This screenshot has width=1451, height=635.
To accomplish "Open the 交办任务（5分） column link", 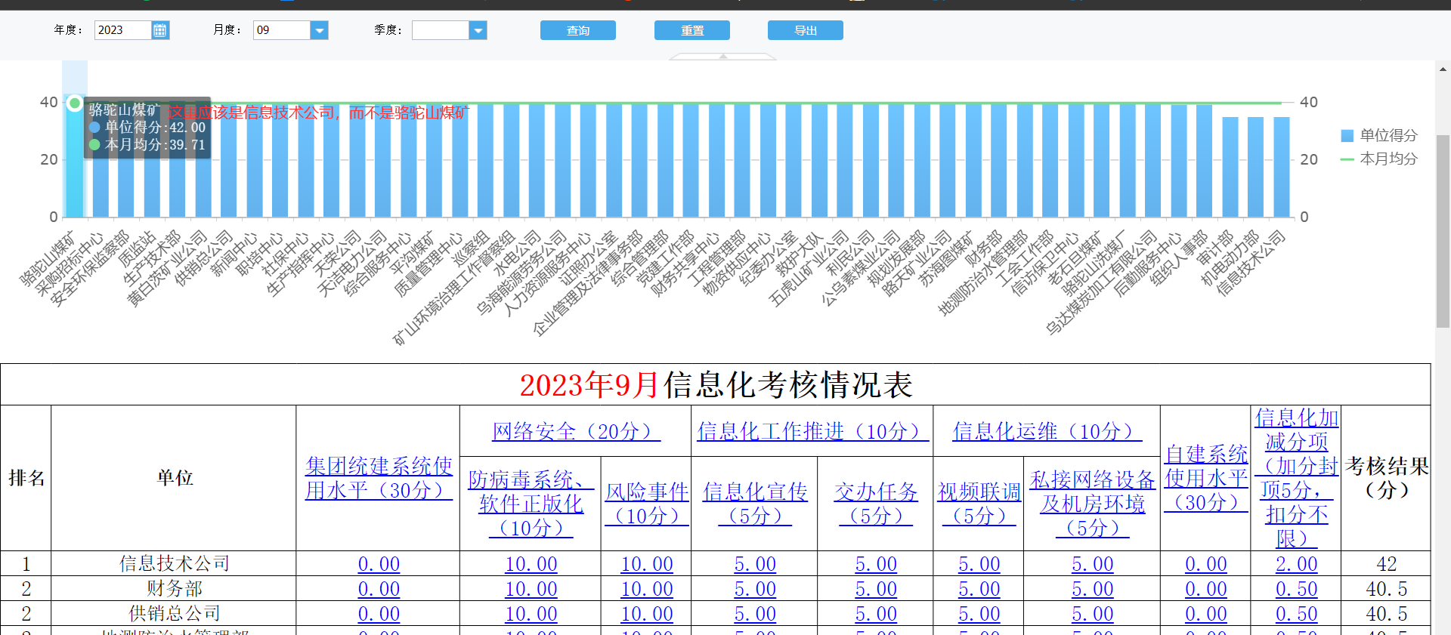I will pos(876,504).
